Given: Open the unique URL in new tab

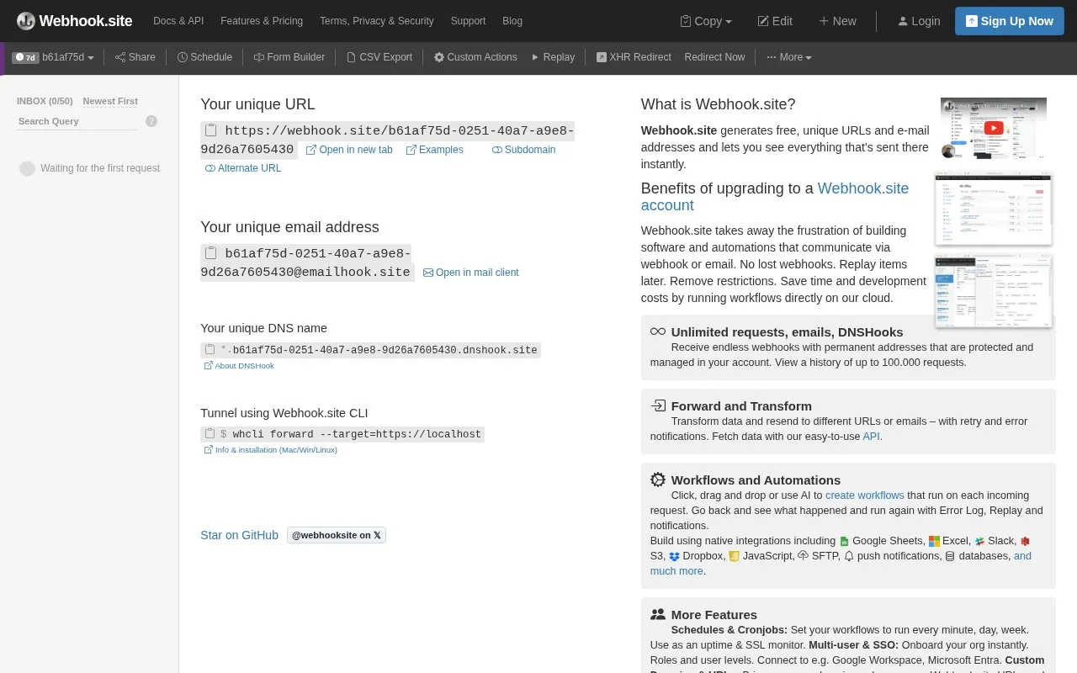Looking at the screenshot, I should pyautogui.click(x=349, y=150).
